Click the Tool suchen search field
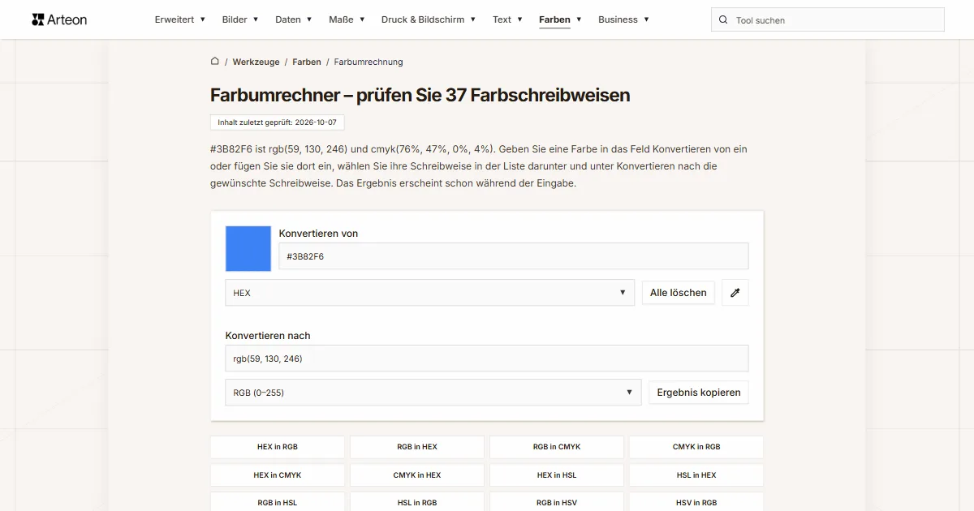974x511 pixels. (x=828, y=20)
